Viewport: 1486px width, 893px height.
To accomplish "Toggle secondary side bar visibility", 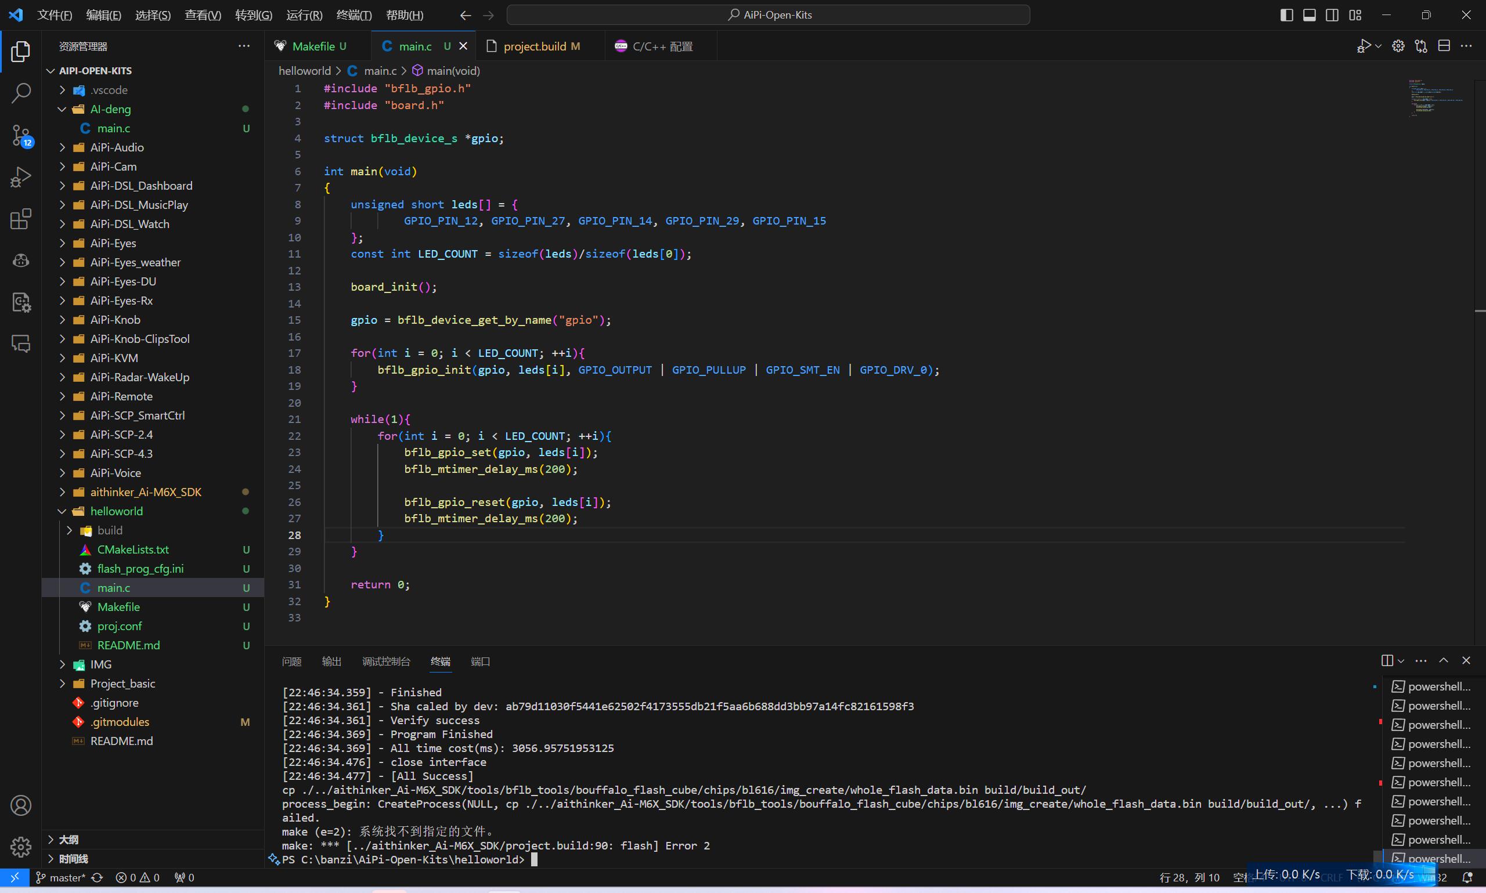I will 1332,15.
